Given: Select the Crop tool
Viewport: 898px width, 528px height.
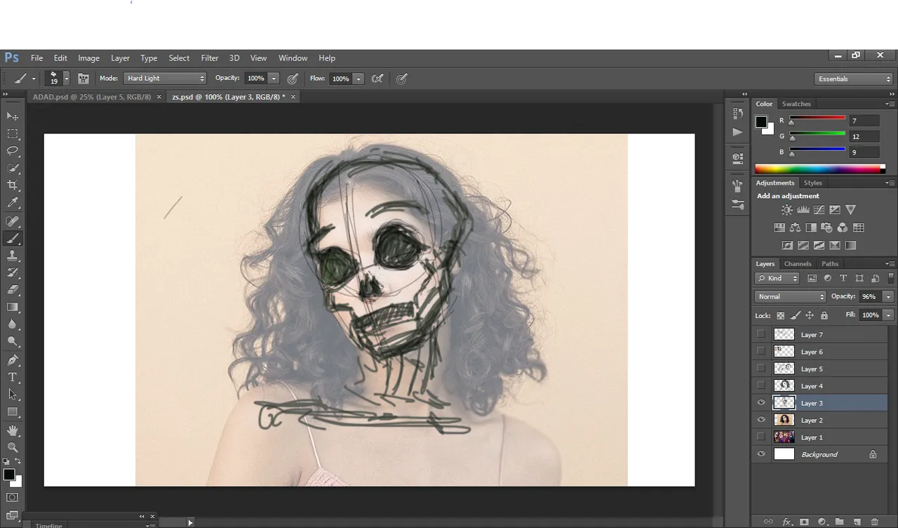Looking at the screenshot, I should 13,185.
